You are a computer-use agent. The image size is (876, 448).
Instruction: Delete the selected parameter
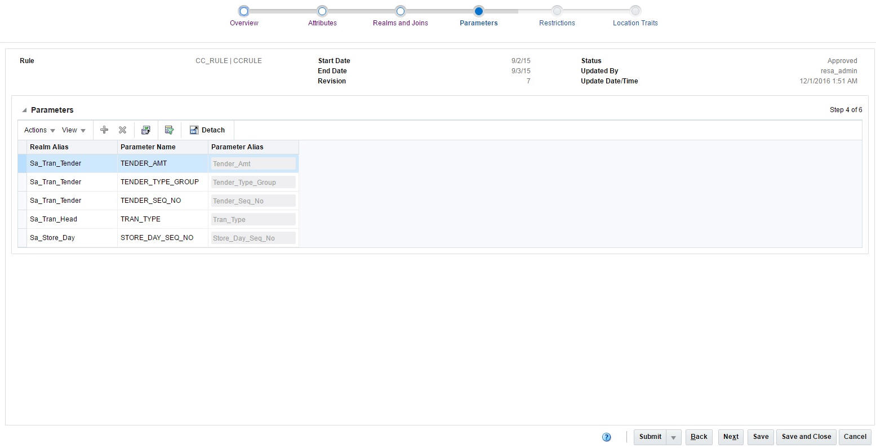122,130
